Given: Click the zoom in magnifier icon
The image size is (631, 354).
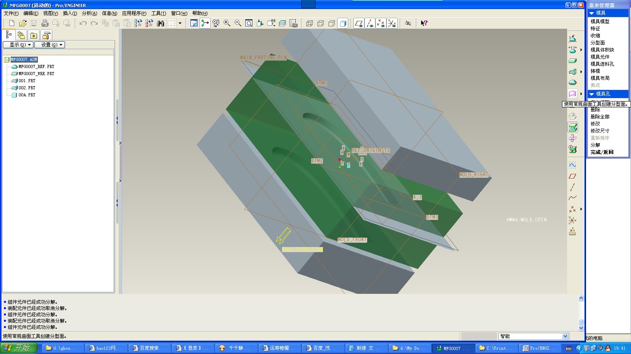Looking at the screenshot, I should click(x=227, y=23).
